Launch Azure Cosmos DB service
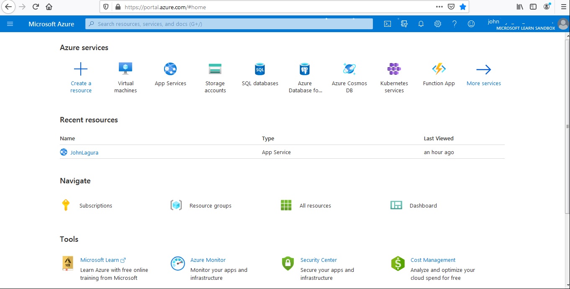The image size is (570, 289). 349,75
